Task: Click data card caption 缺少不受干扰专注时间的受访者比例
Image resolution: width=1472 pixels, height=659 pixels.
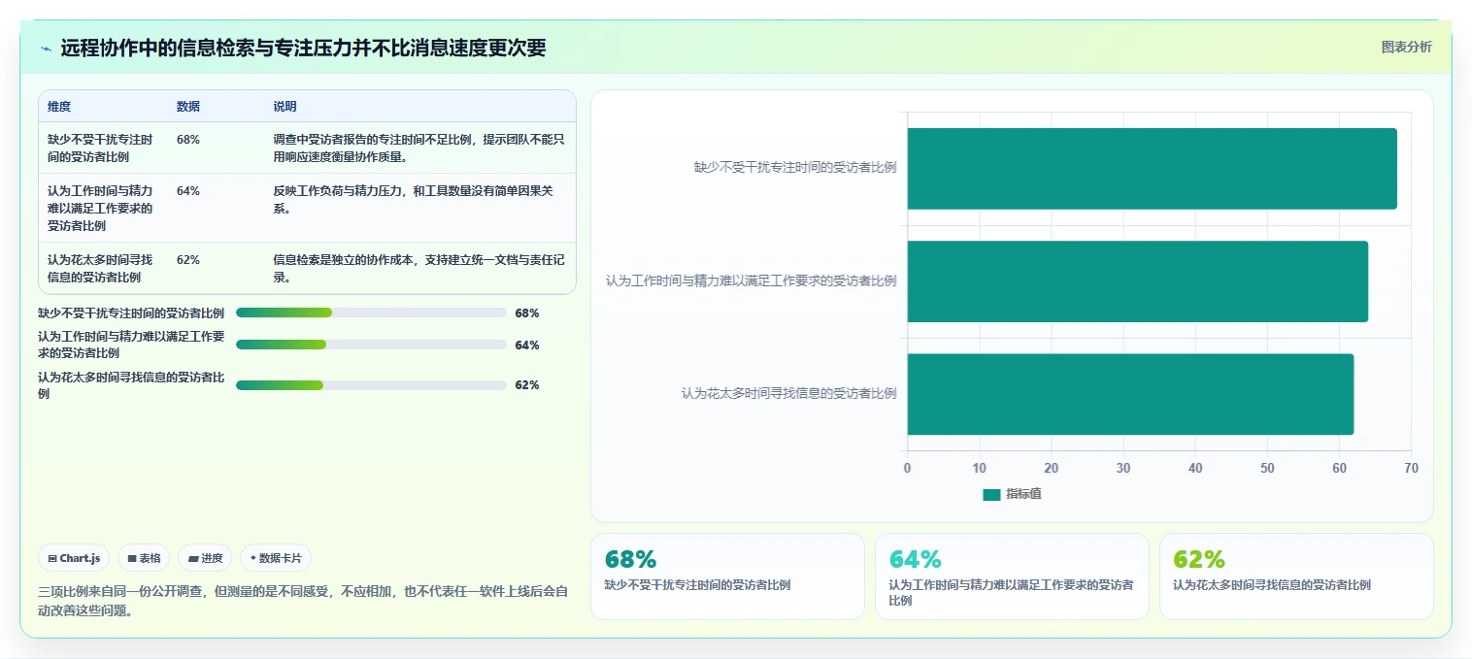Action: (697, 585)
